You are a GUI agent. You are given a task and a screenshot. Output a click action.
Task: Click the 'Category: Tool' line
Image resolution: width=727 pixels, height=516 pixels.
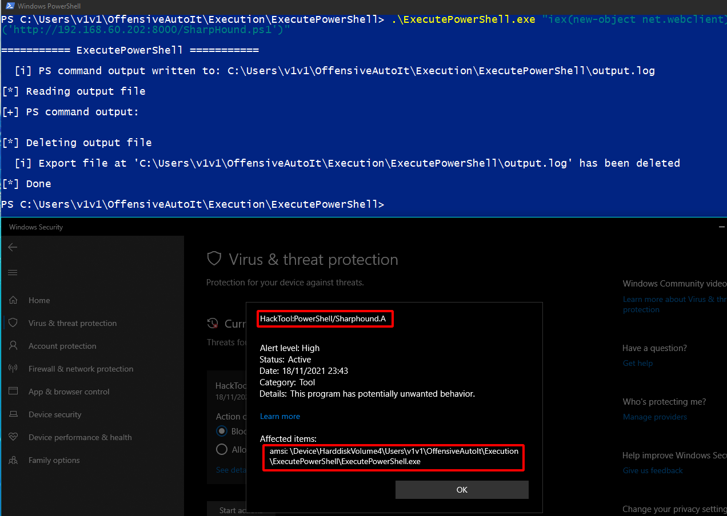[287, 382]
